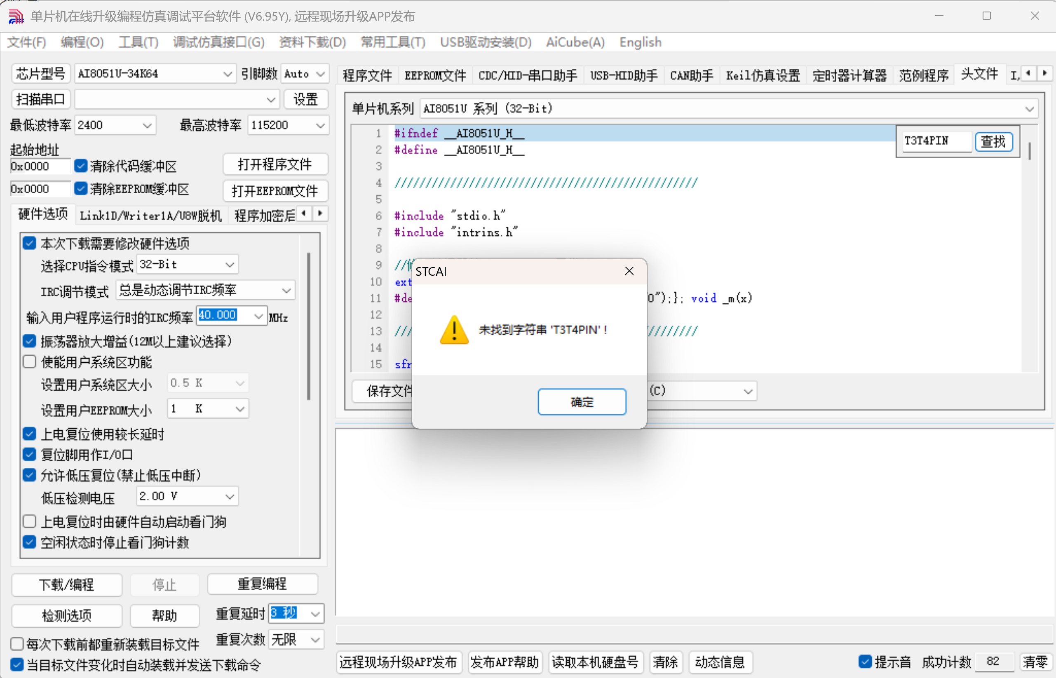This screenshot has width=1056, height=678.
Task: Switch to Keil仿真设置 tab
Action: point(763,75)
